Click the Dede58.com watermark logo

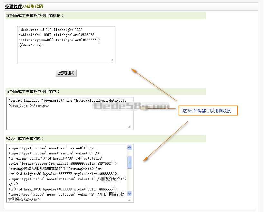(x=131, y=106)
